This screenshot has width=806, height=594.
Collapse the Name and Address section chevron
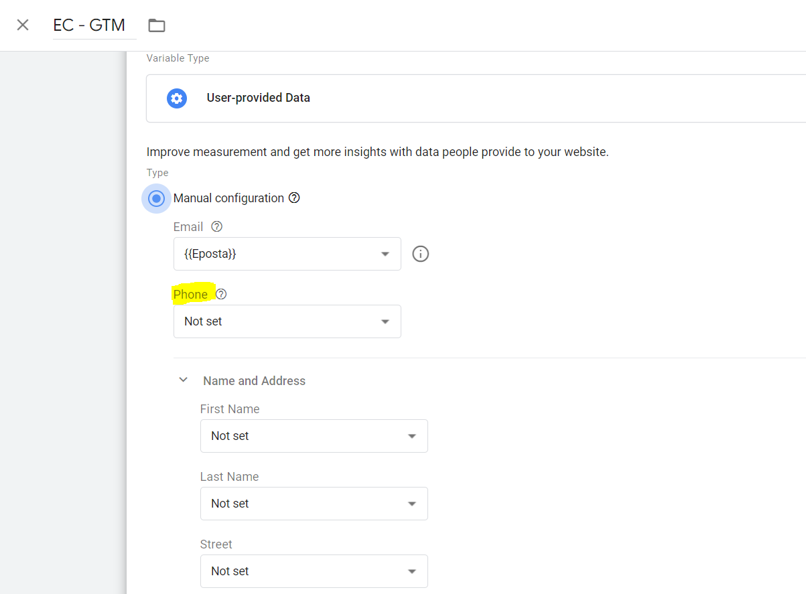[x=183, y=380]
